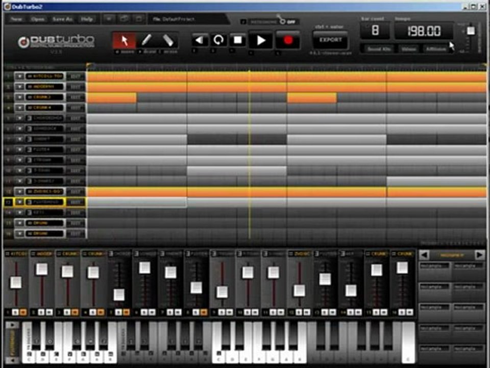This screenshot has height=368, width=490.
Task: Toggle the metronome on/off switch
Action: (282, 20)
